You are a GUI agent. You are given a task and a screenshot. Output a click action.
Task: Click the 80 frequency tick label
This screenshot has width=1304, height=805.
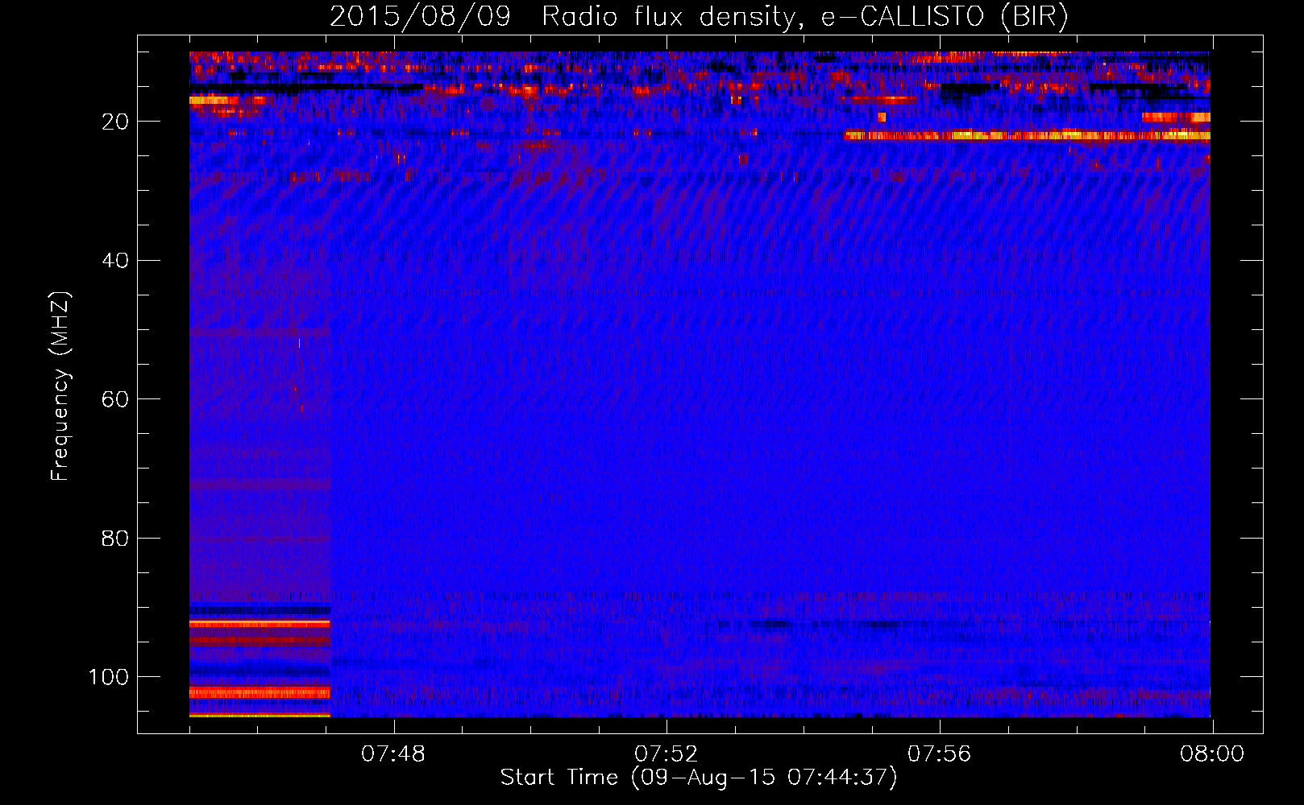click(x=115, y=539)
